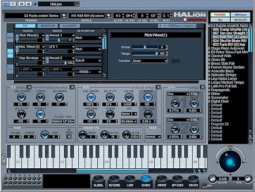Open the LFO 1 Sine waveform dropdown

tap(178, 94)
